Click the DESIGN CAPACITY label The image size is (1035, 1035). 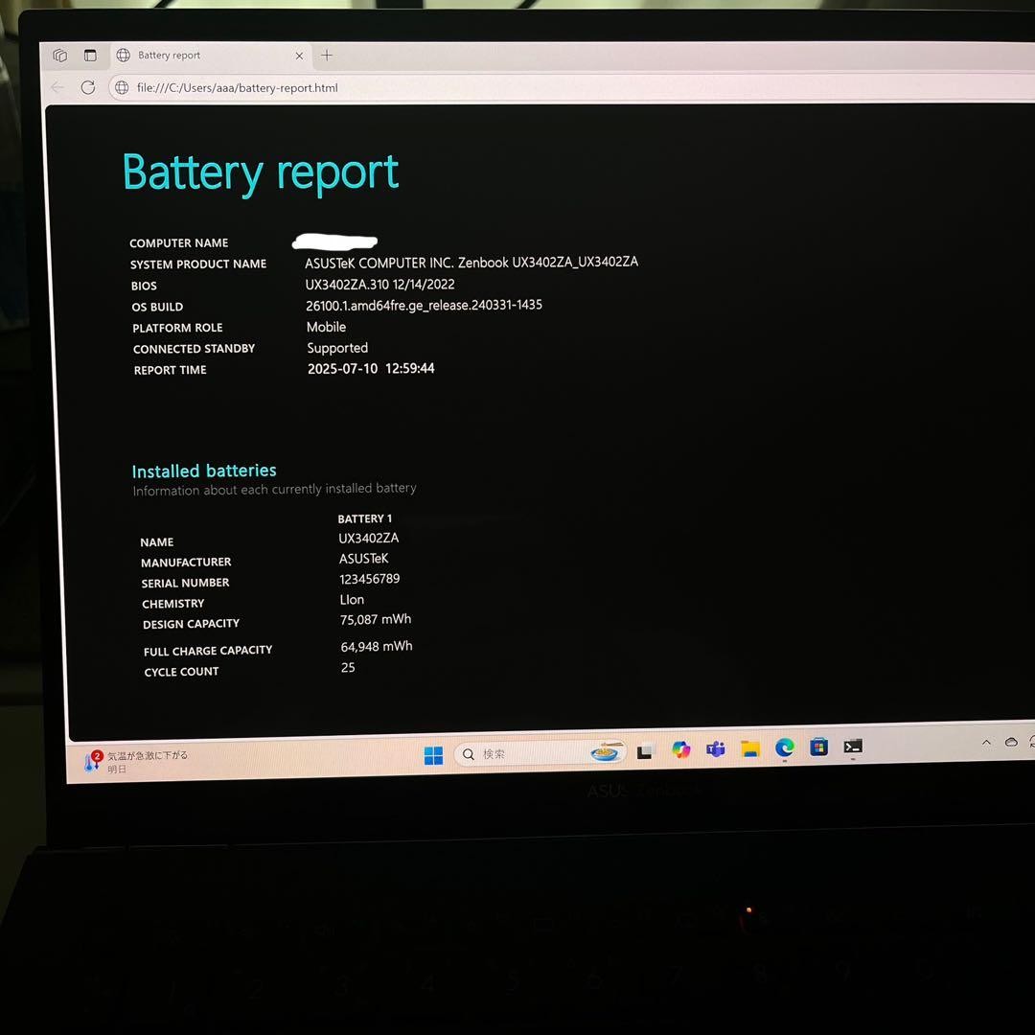tap(191, 624)
